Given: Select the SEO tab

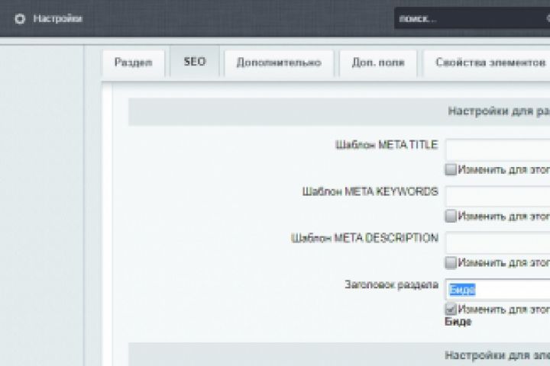Looking at the screenshot, I should pos(195,63).
